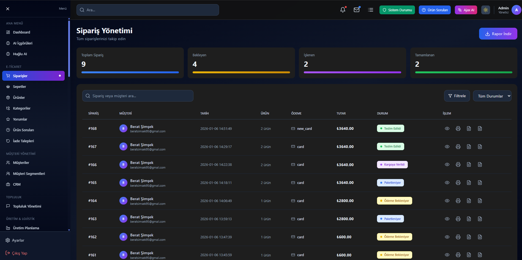Click last document icon for order #166

pos(480,165)
